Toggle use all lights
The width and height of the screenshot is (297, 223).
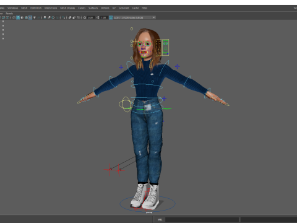pos(34,17)
